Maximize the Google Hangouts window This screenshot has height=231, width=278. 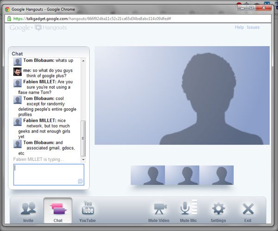[251, 8]
